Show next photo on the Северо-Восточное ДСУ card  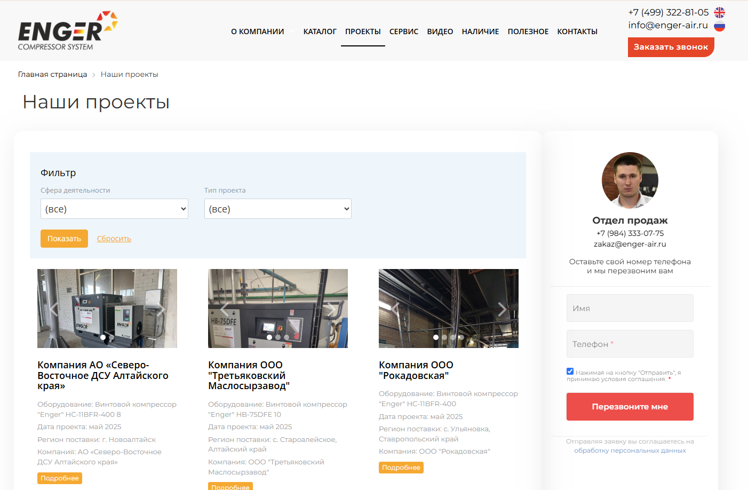click(x=161, y=309)
